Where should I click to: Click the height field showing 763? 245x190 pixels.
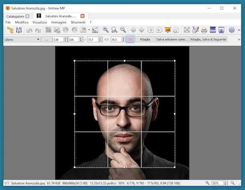coord(116,39)
